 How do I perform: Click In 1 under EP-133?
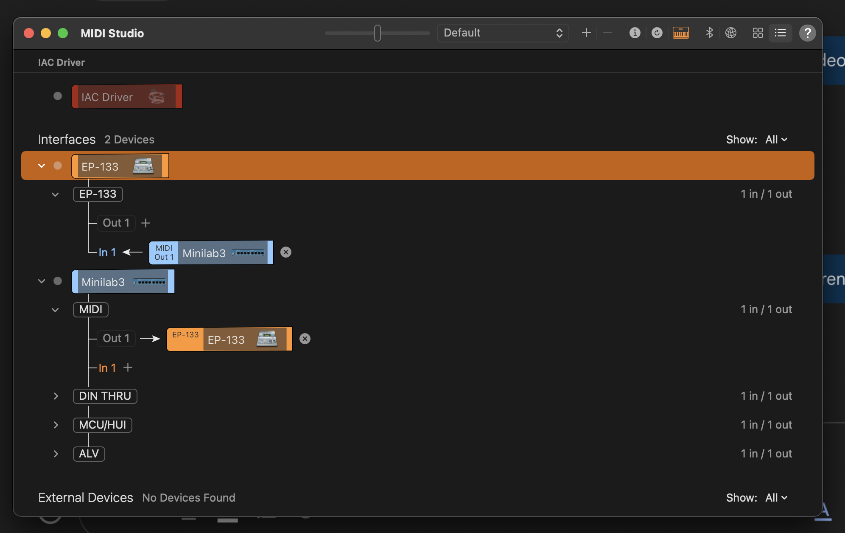tap(107, 252)
